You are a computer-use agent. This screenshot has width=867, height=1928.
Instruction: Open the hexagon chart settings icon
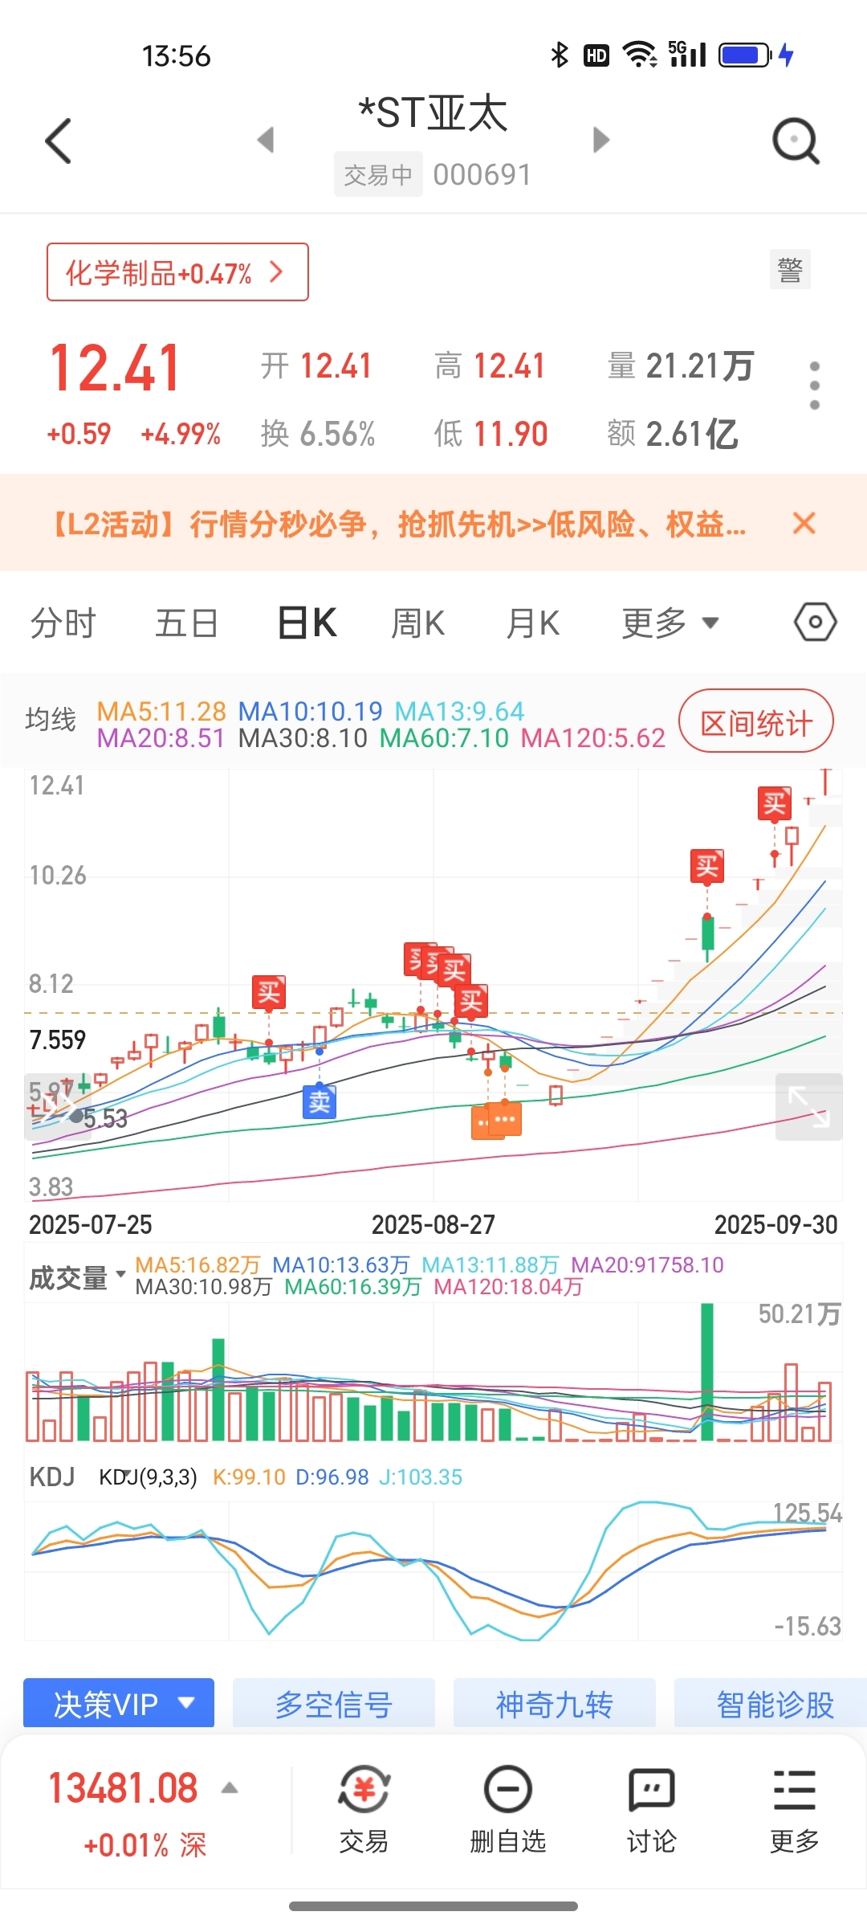pos(816,623)
